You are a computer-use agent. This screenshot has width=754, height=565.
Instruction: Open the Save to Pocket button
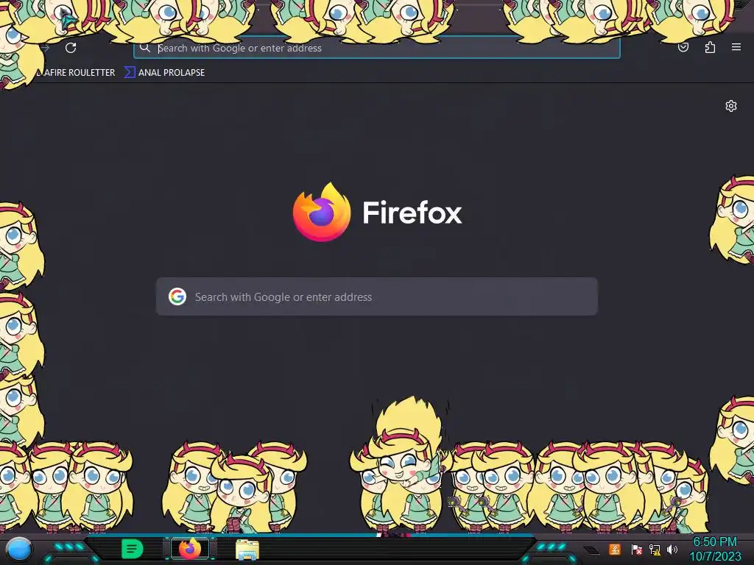(683, 47)
